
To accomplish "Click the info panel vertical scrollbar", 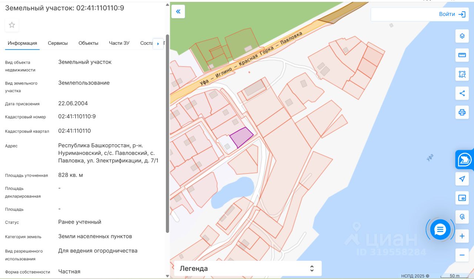I will (167, 133).
